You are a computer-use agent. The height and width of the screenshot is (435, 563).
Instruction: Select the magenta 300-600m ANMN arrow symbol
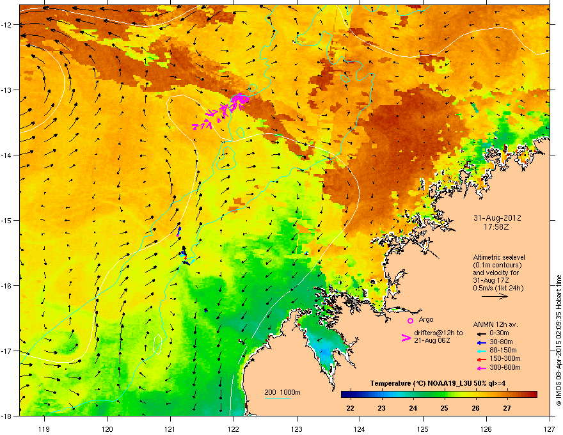coord(481,368)
